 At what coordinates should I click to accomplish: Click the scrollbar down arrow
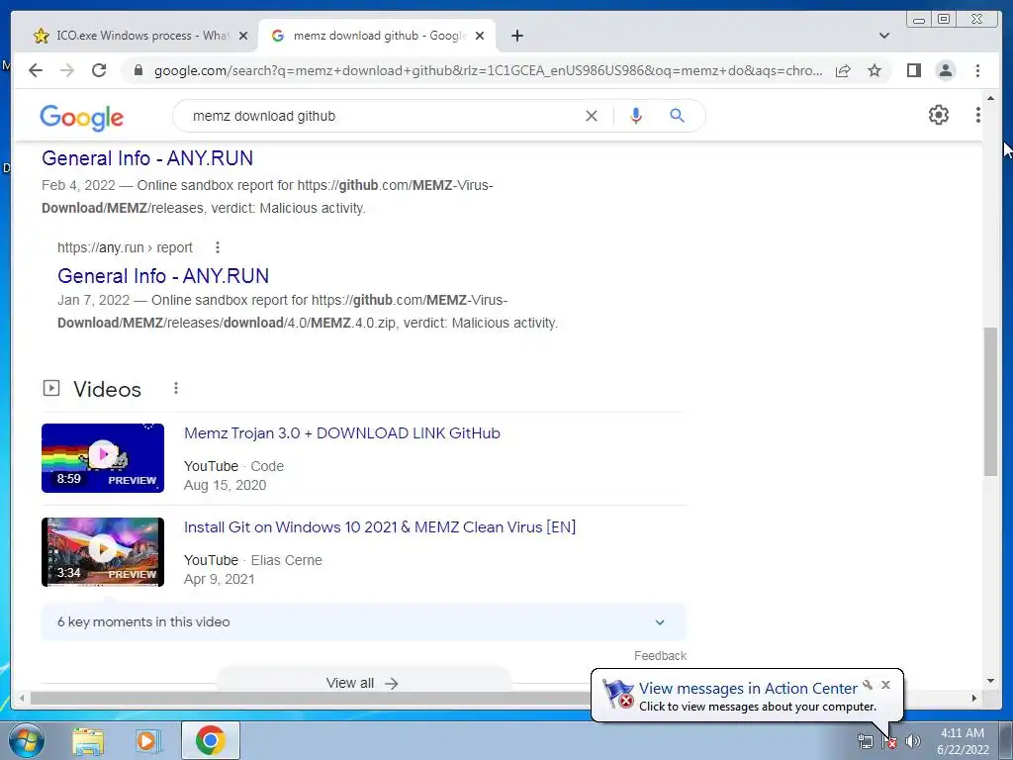click(990, 681)
